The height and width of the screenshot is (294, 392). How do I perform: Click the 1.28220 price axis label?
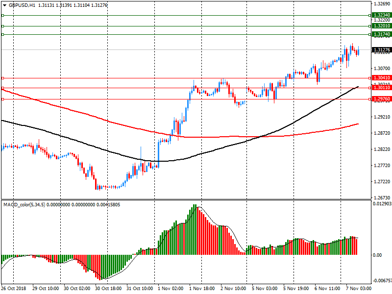[x=382, y=149]
